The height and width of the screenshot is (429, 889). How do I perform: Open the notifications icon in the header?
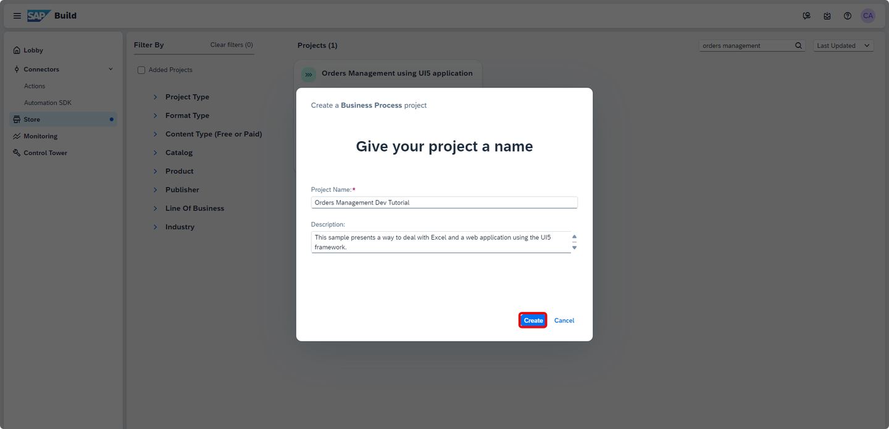coord(827,16)
